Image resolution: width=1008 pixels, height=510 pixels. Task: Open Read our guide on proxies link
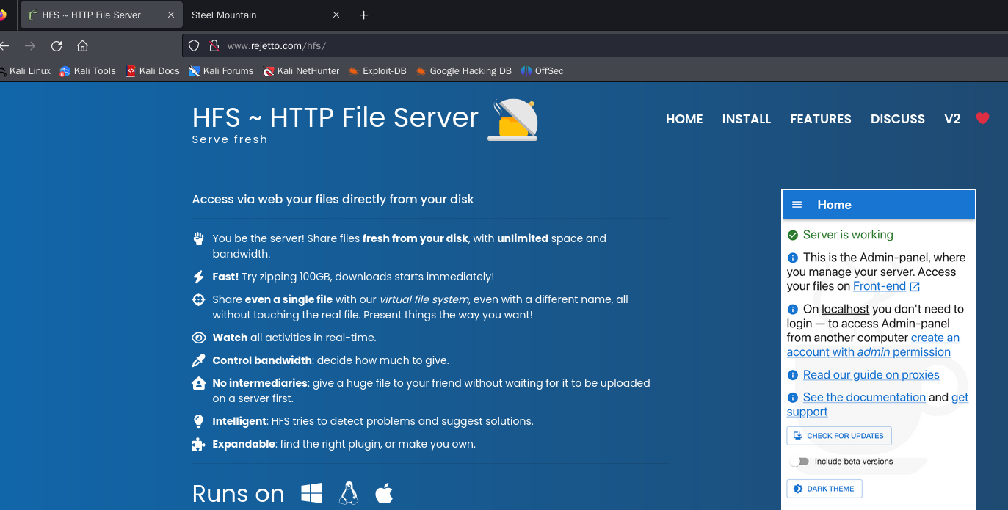[x=871, y=375]
